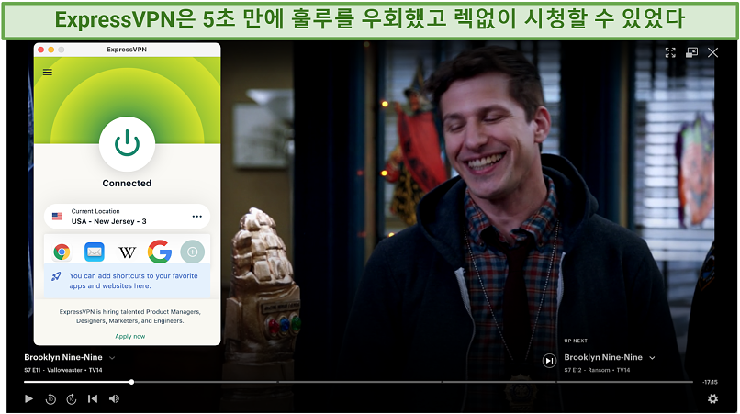Open the Google shortcut
The image size is (740, 414).
pos(160,252)
